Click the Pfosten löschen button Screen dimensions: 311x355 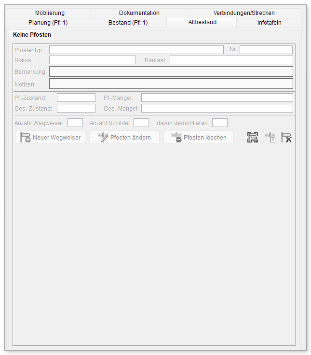click(199, 137)
